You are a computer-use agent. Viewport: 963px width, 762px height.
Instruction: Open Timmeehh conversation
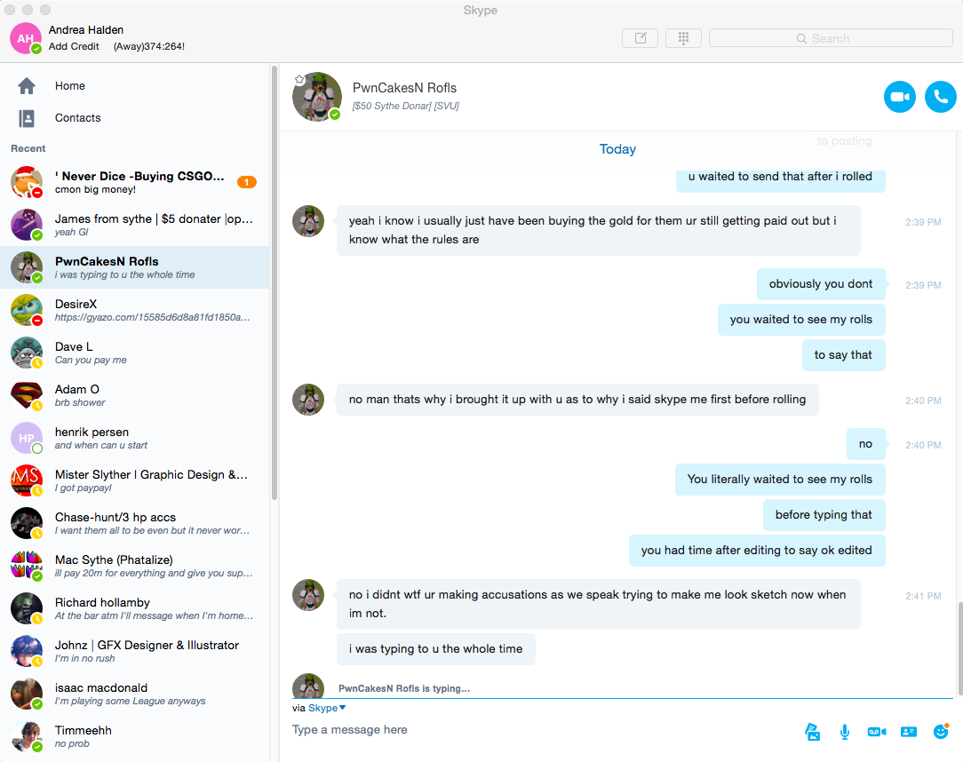134,737
